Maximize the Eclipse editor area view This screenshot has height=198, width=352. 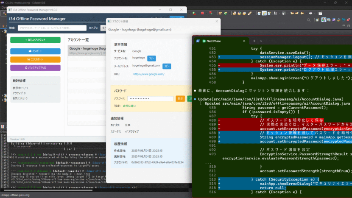349,25
